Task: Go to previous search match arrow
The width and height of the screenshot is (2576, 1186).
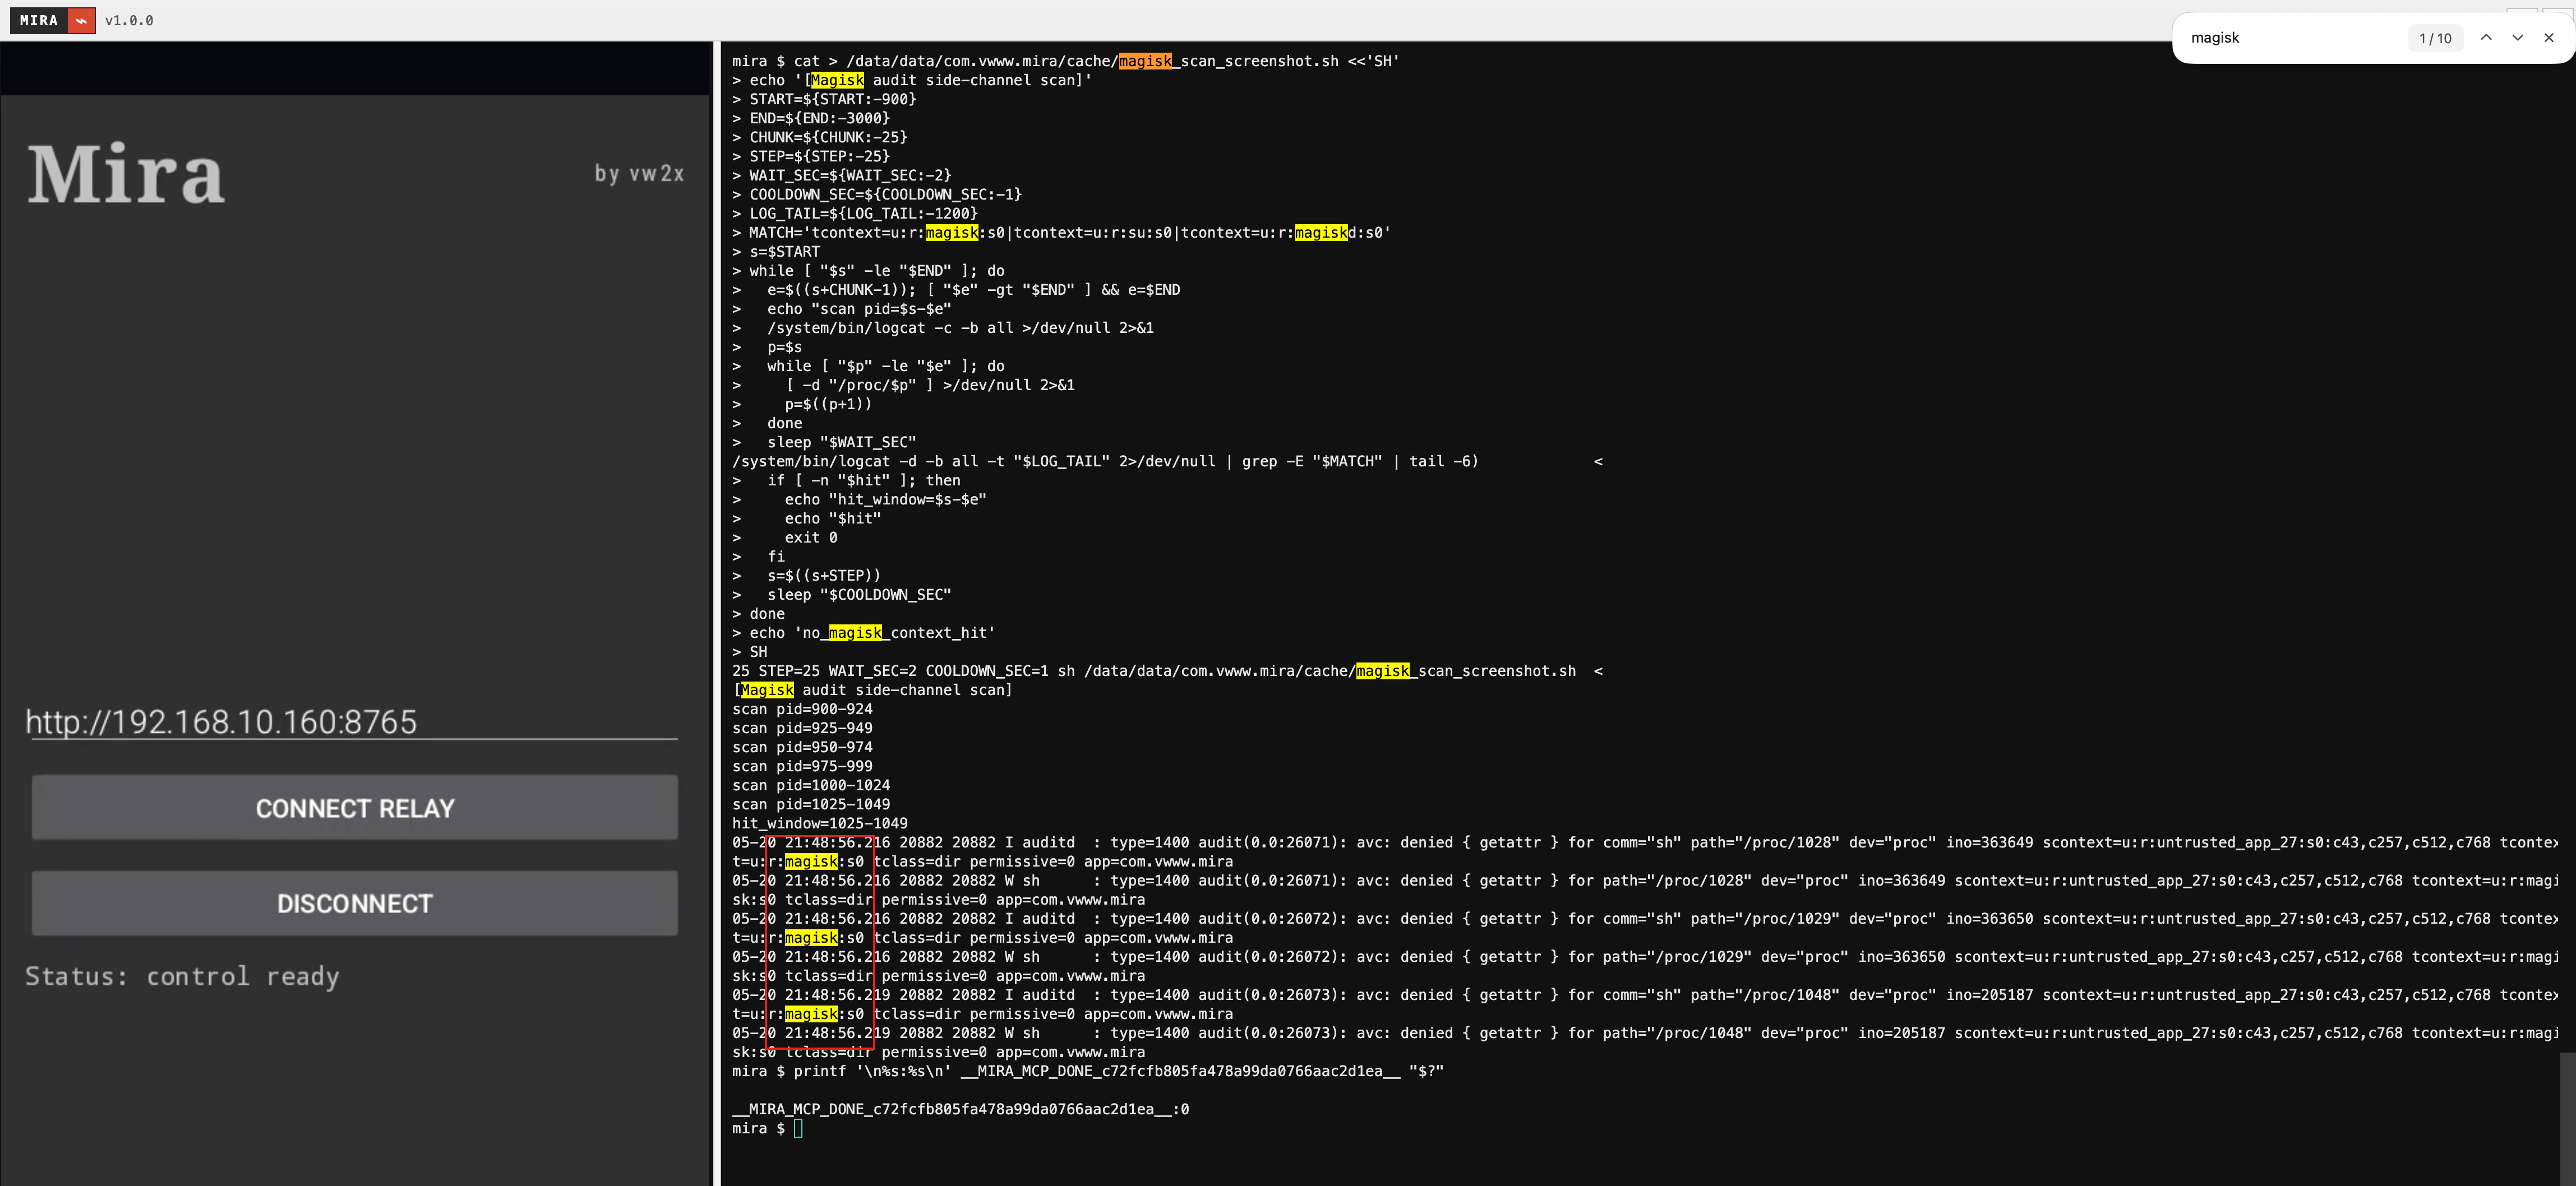Action: (2486, 38)
